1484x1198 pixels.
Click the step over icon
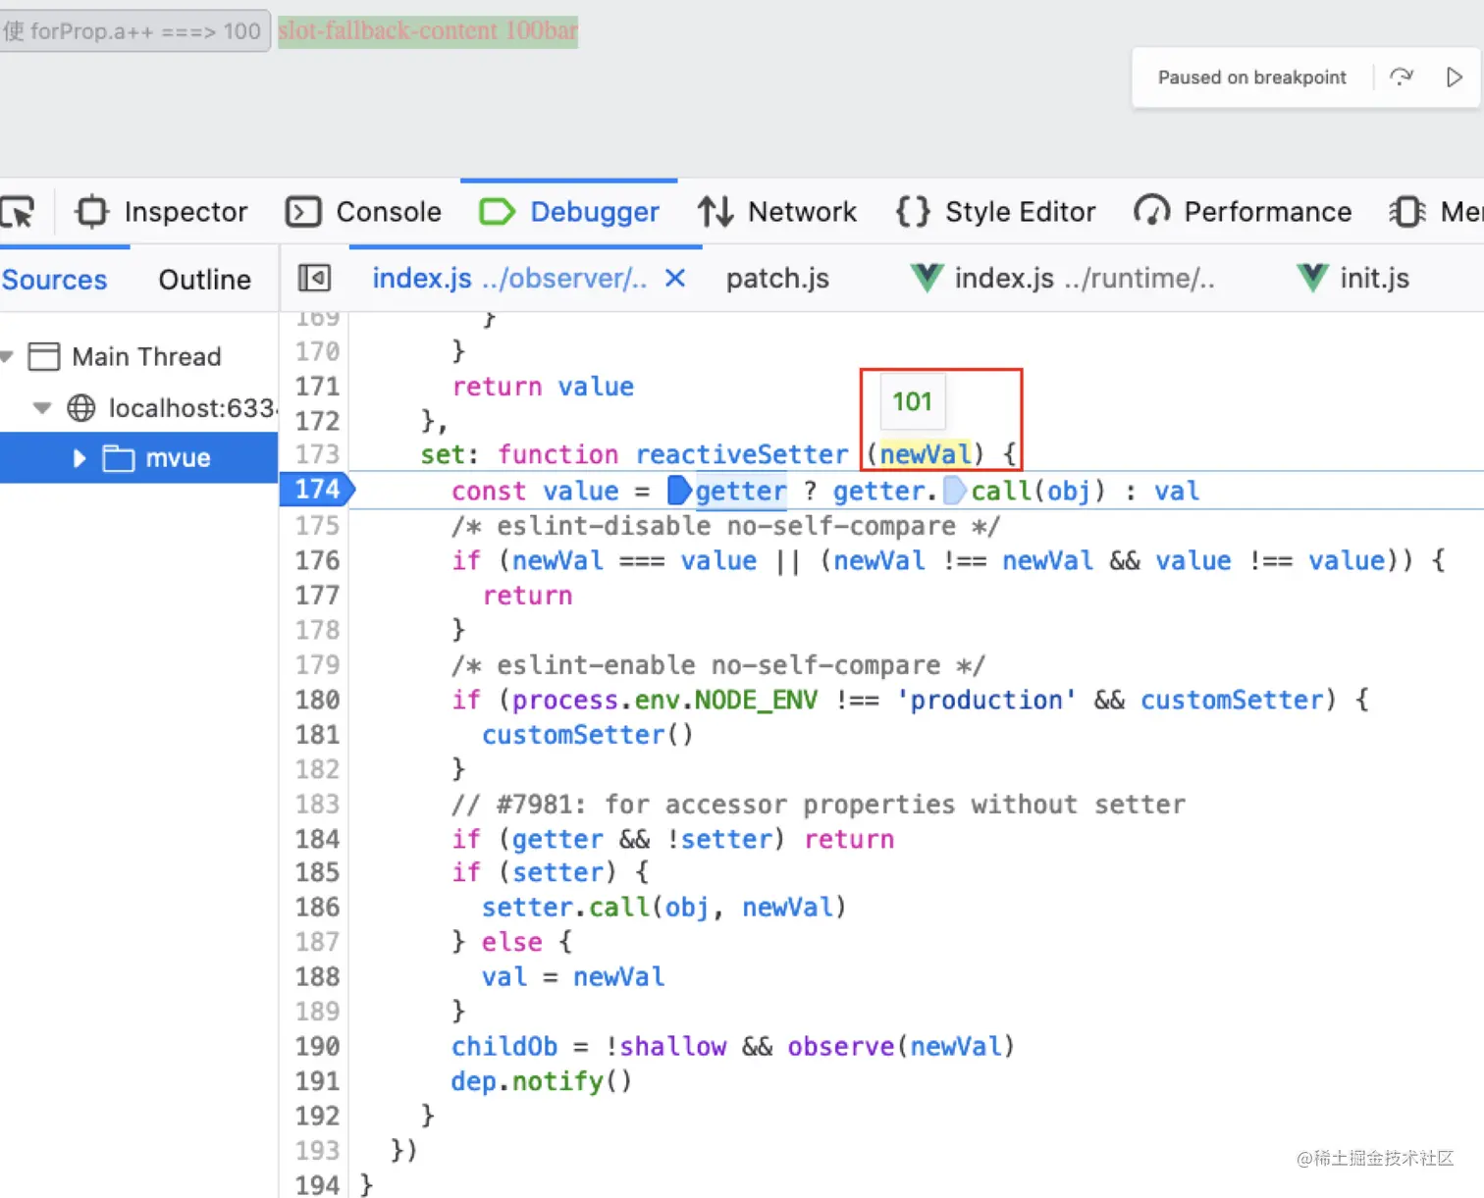tap(1402, 77)
